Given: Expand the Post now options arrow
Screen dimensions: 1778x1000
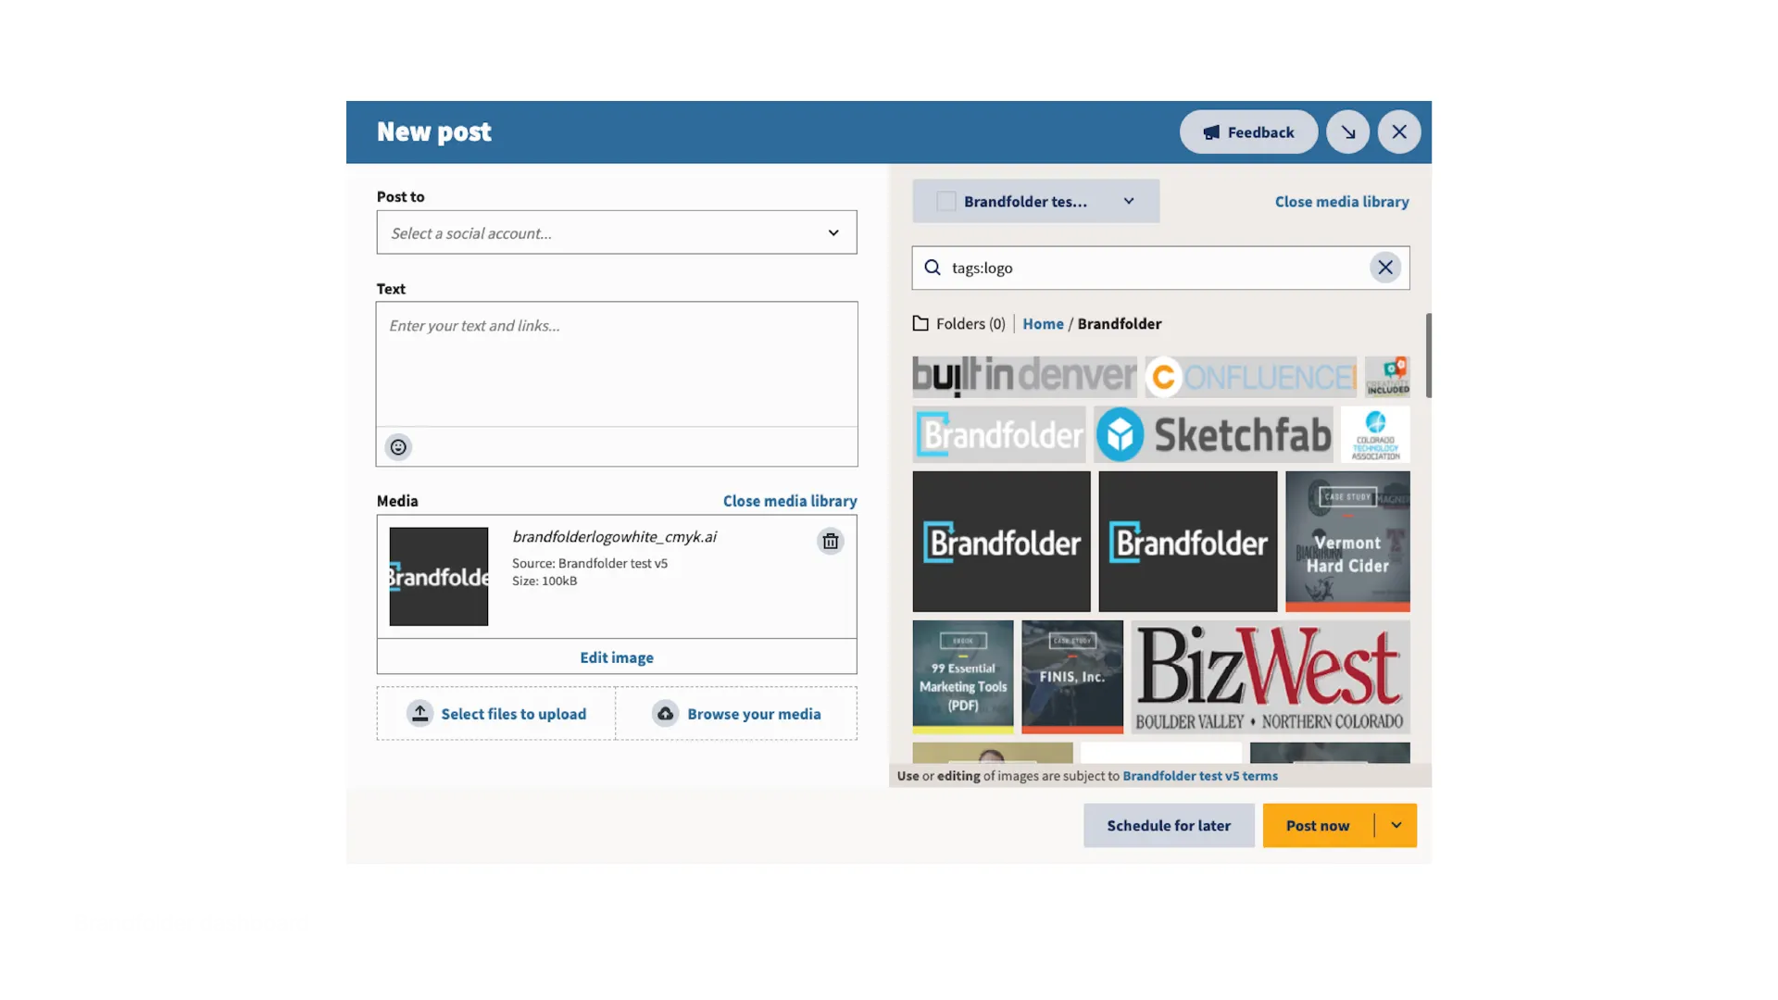Looking at the screenshot, I should tap(1396, 825).
